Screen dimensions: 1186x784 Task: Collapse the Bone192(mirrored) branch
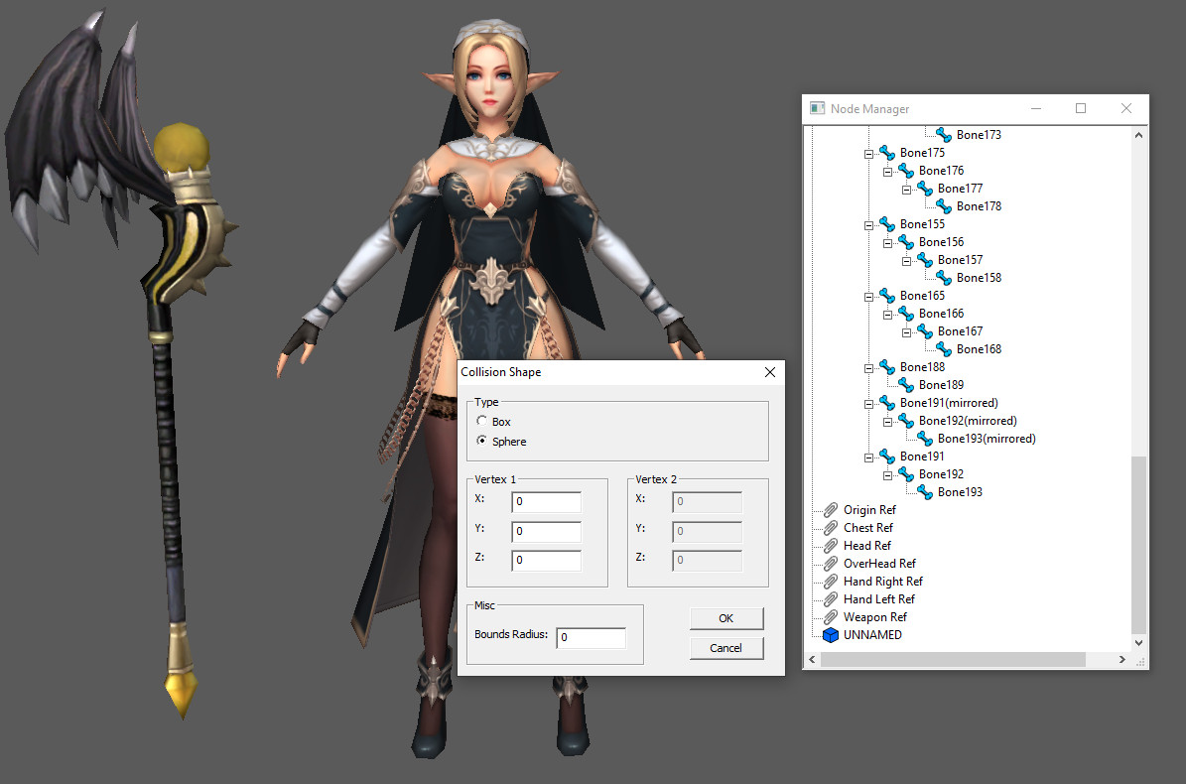tap(887, 422)
